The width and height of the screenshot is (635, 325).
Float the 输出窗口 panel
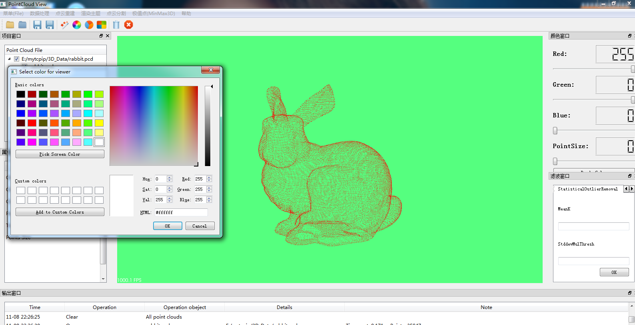pyautogui.click(x=630, y=293)
